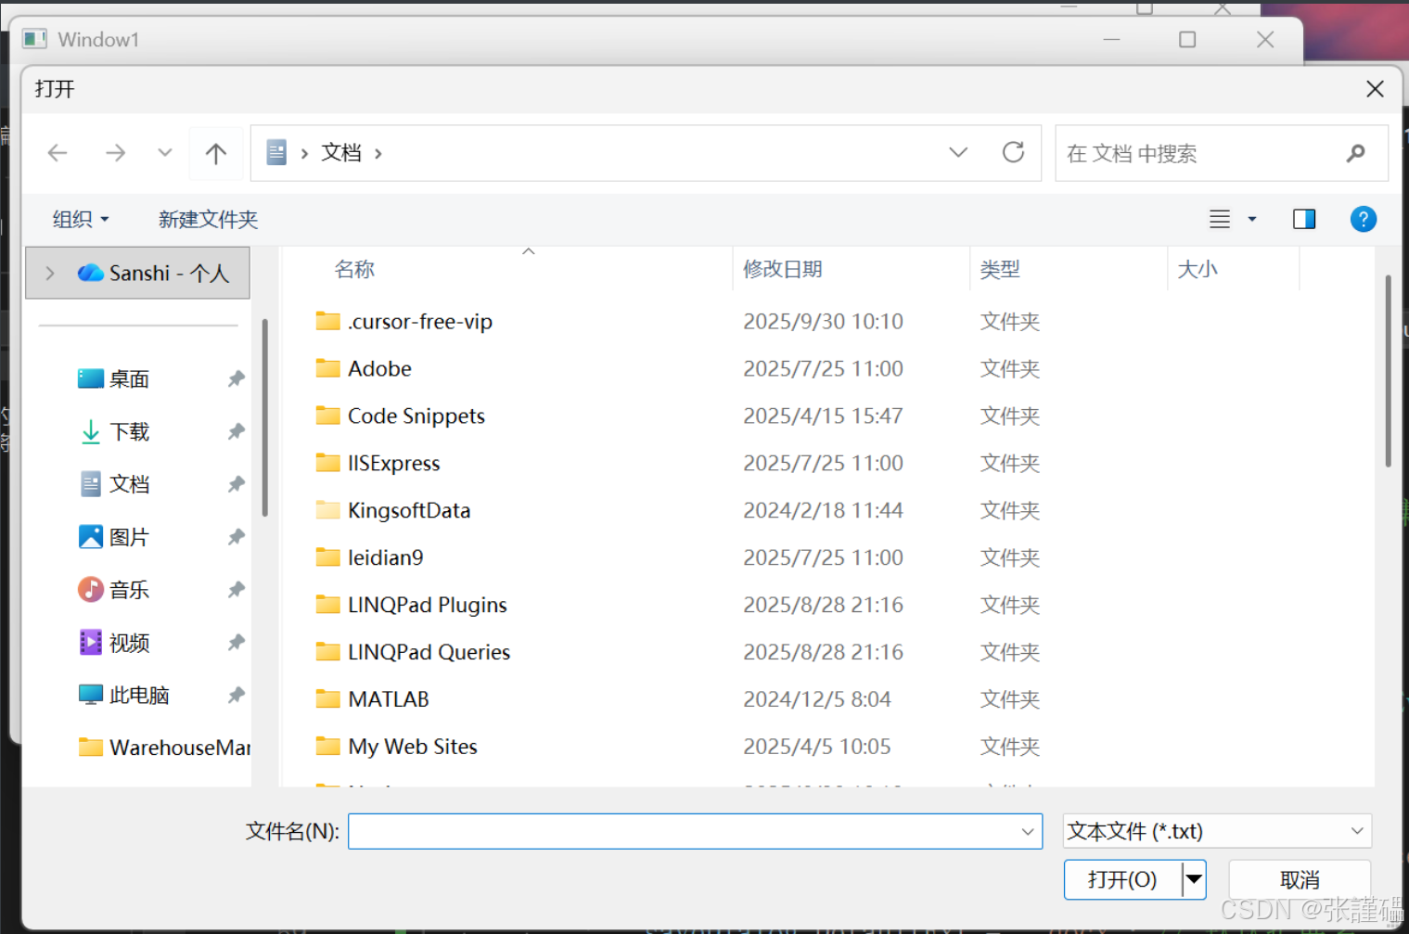Click the Window1 title bar app icon

click(x=35, y=39)
